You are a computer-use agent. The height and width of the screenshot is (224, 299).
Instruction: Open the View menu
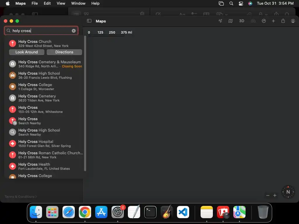click(61, 3)
